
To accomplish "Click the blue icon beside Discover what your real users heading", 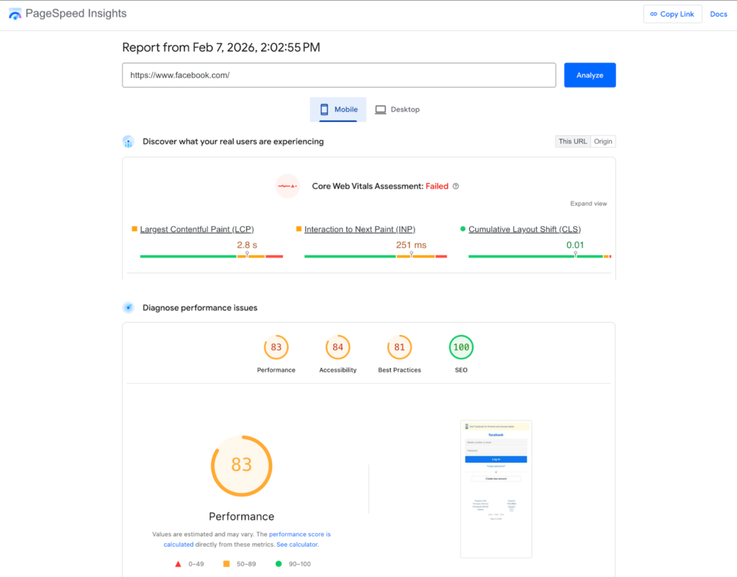I will (x=128, y=142).
